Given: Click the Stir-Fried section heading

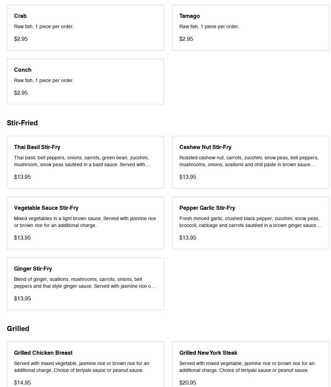Looking at the screenshot, I should [22, 123].
